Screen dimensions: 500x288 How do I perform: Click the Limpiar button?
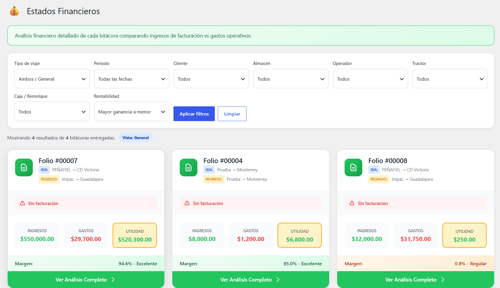(232, 114)
